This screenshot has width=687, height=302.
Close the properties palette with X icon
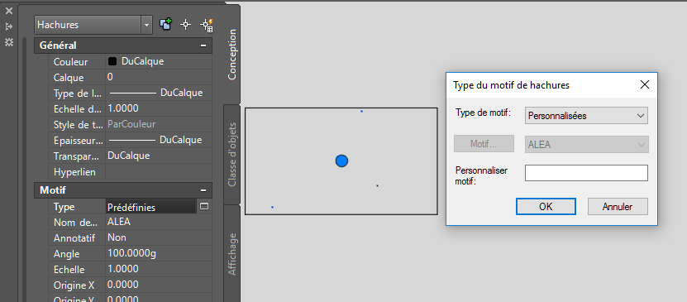(9, 11)
